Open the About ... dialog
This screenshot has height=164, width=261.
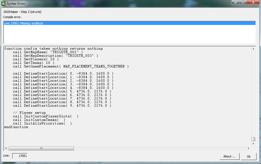[229, 156]
